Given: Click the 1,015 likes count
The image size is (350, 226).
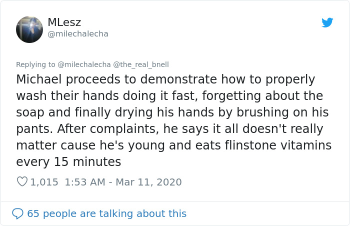Looking at the screenshot, I should 44,182.
